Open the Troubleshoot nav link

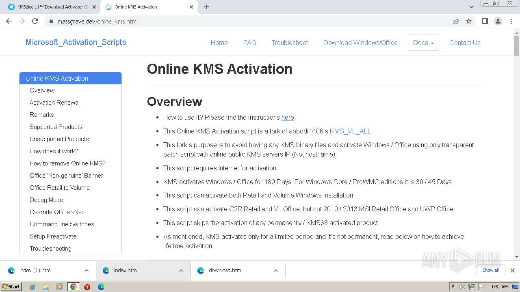click(x=290, y=43)
